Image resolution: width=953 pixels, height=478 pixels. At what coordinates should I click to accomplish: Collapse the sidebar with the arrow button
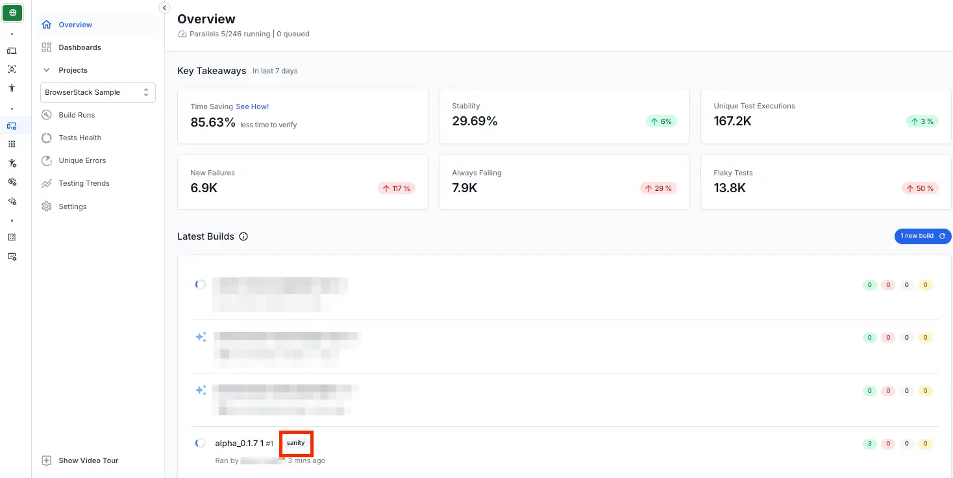click(164, 8)
